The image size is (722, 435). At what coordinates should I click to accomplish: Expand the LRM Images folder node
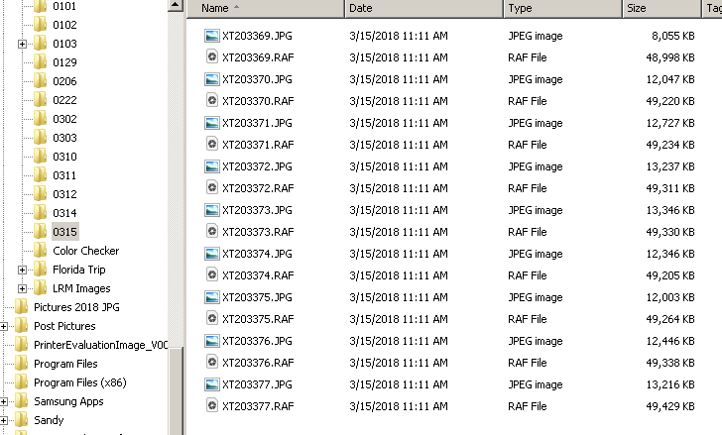click(x=22, y=288)
